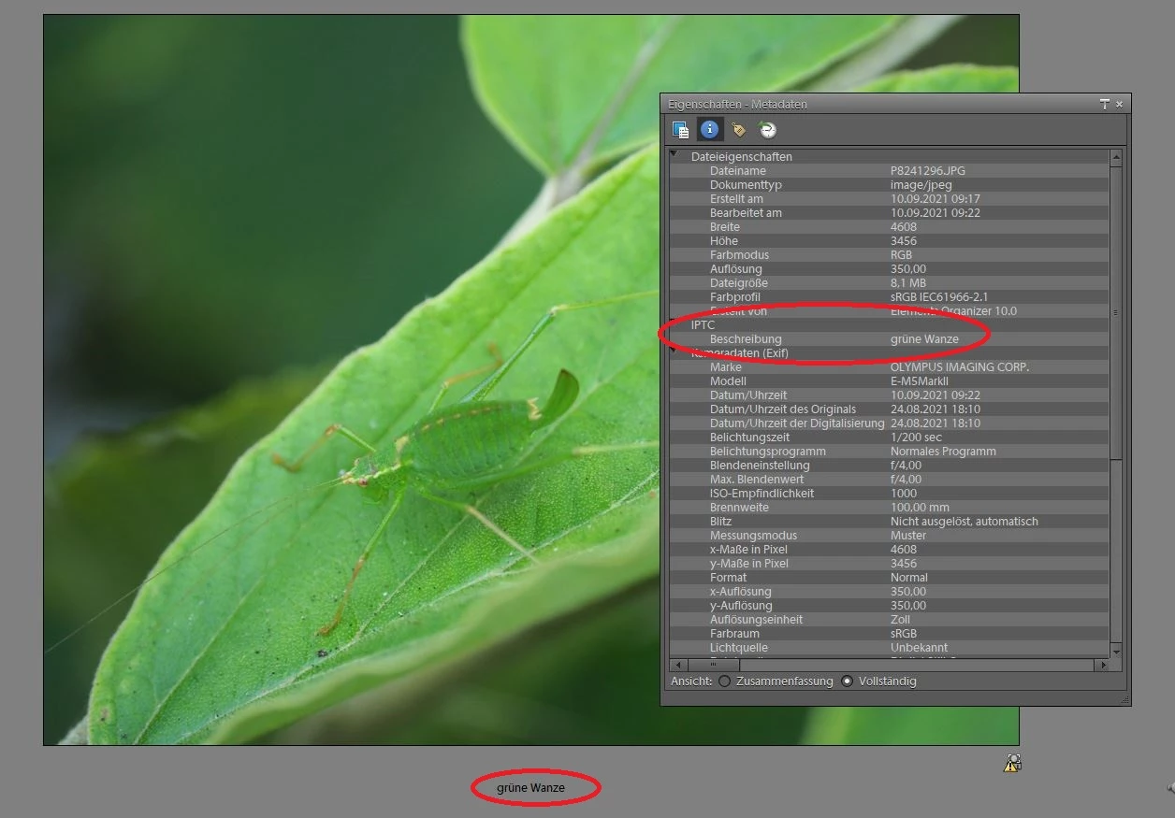1175x818 pixels.
Task: Select the Zusammenfassung view option
Action: coord(724,682)
